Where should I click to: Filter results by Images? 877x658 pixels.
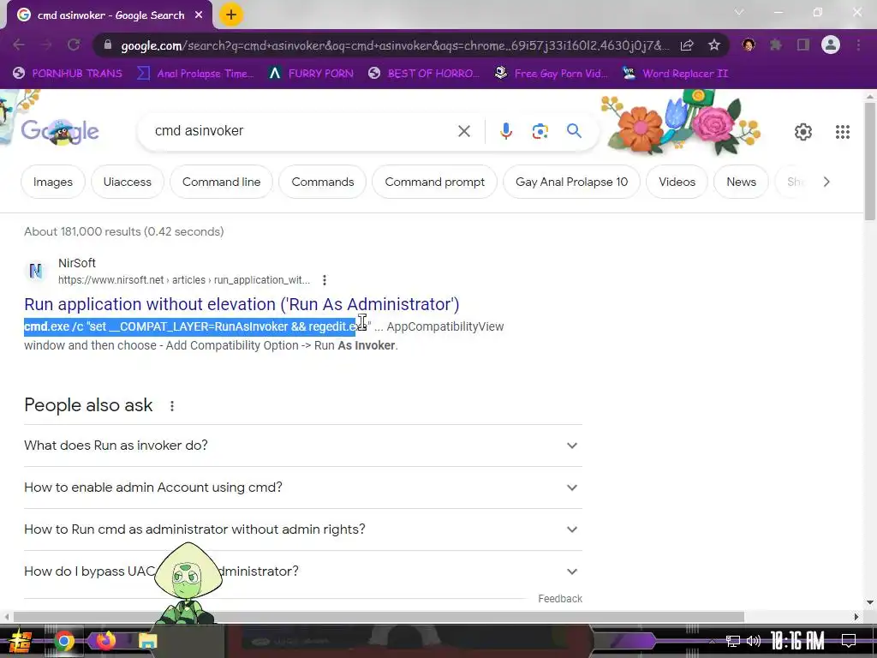click(52, 182)
